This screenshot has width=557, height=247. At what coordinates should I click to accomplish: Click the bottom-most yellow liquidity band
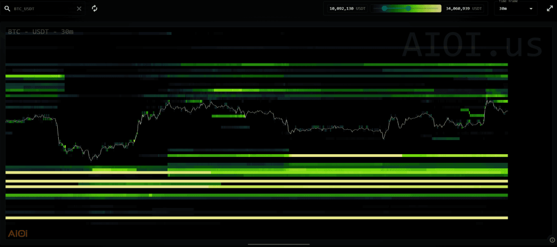click(x=256, y=218)
